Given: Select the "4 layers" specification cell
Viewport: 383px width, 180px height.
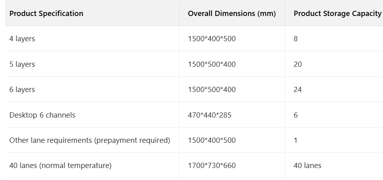Looking at the screenshot, I should [x=22, y=39].
